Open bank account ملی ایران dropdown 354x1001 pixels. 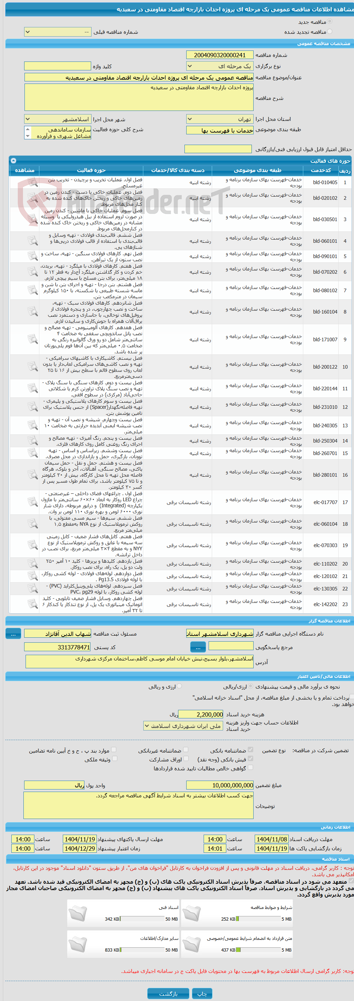tap(184, 726)
